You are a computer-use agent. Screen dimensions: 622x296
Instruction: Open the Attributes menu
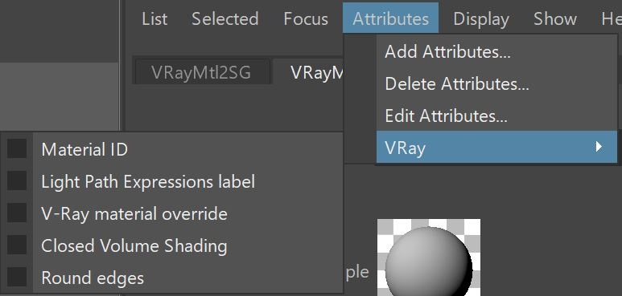390,18
